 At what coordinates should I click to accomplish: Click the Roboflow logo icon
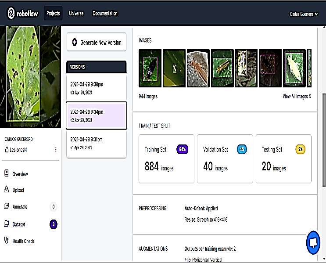(x=12, y=14)
